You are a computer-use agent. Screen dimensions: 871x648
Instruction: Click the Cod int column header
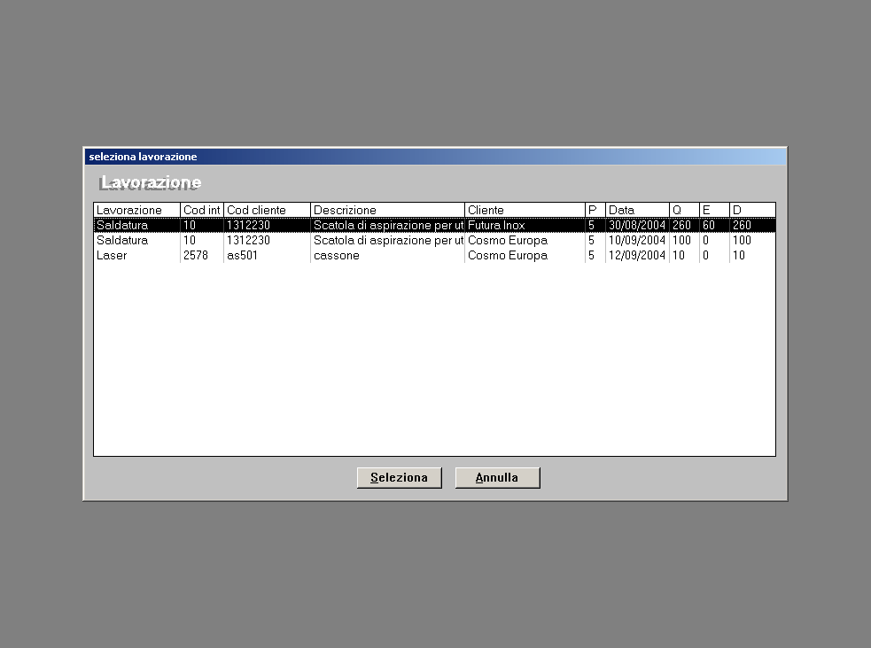tap(202, 210)
